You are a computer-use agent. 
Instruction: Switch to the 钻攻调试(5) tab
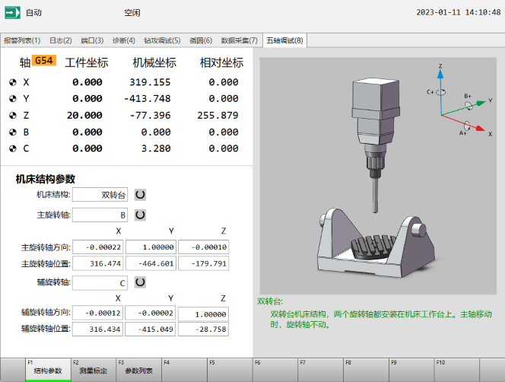161,40
